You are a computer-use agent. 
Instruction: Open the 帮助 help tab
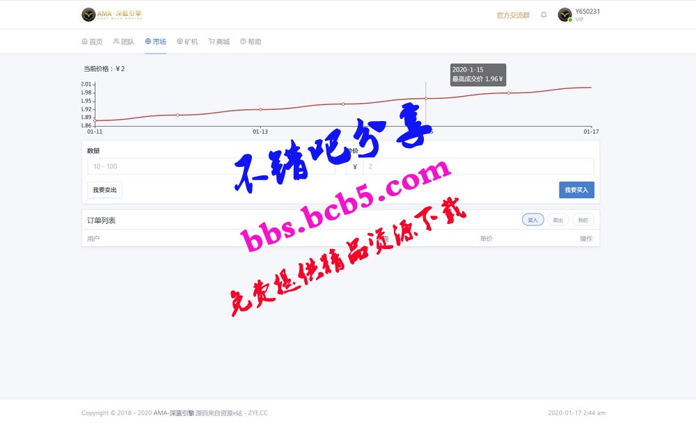click(x=251, y=42)
